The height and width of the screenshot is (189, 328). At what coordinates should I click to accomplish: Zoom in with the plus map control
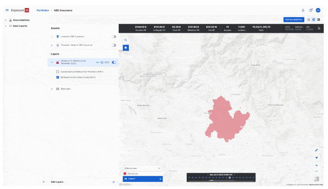point(317,165)
